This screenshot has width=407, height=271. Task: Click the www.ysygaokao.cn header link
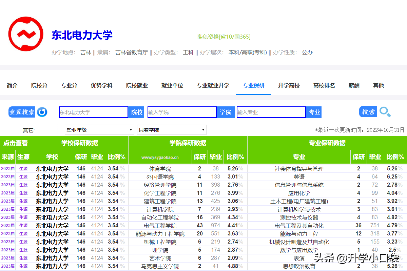point(160,157)
